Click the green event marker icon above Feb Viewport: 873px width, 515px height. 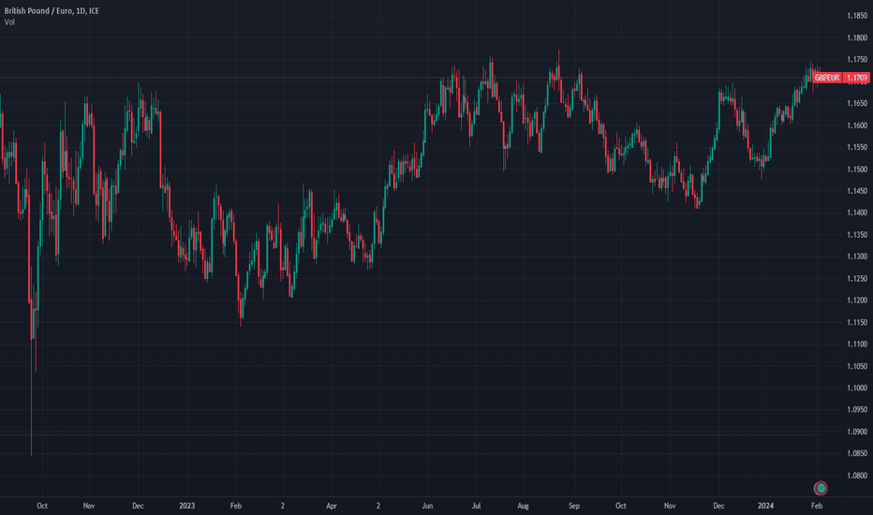pyautogui.click(x=821, y=488)
